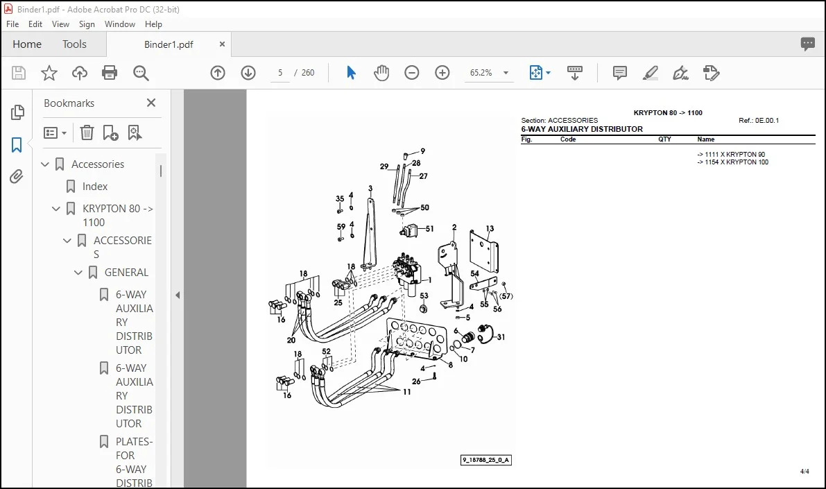826x489 pixels.
Task: Zoom out with the minus button
Action: click(412, 73)
